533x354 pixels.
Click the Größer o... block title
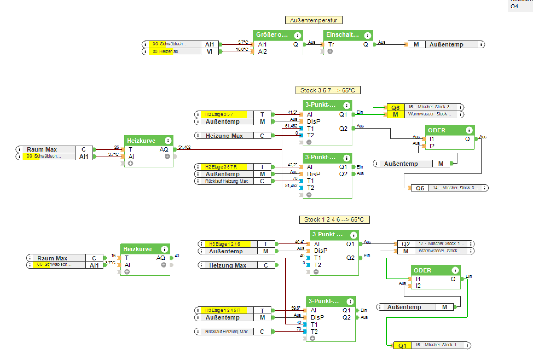[x=272, y=35]
